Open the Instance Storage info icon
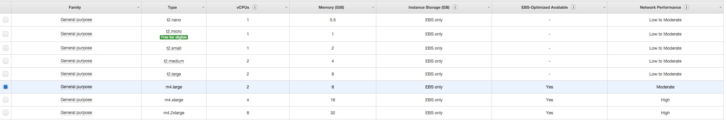This screenshot has width=727, height=120. (455, 7)
